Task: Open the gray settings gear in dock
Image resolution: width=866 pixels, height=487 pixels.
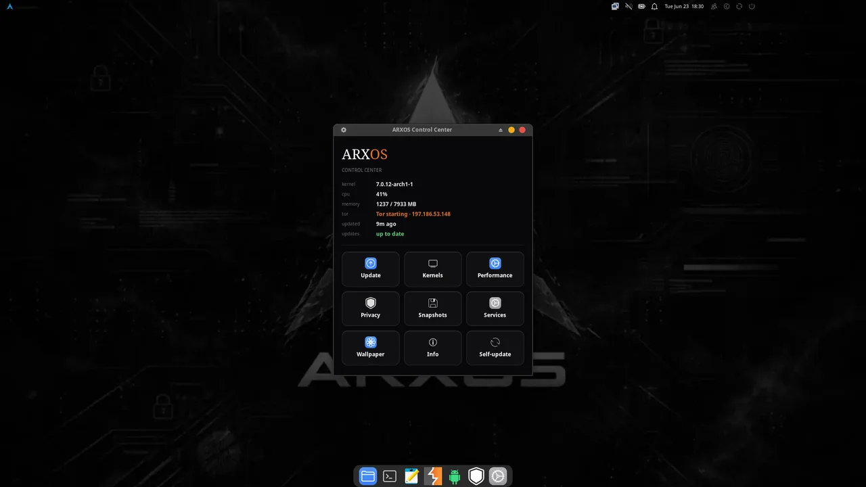Action: 498,476
